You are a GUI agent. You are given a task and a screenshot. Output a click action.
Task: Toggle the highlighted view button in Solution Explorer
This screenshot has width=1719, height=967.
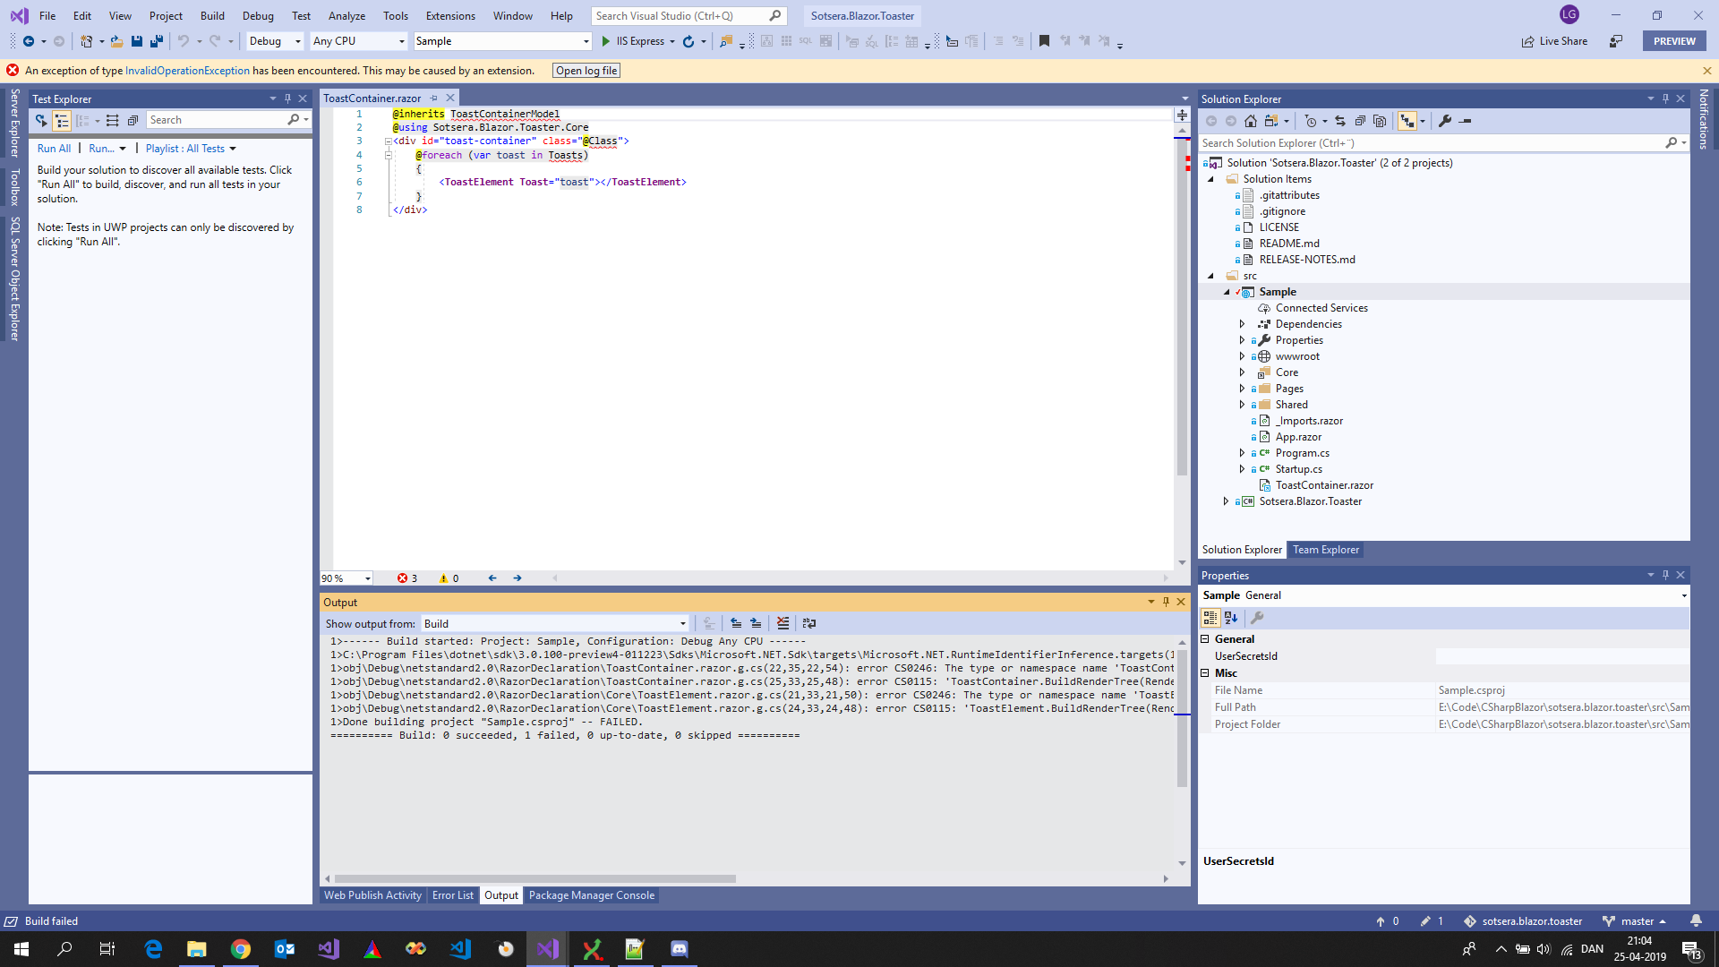1407,121
